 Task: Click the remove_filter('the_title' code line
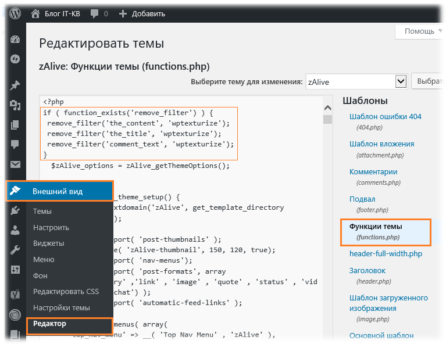click(x=134, y=134)
